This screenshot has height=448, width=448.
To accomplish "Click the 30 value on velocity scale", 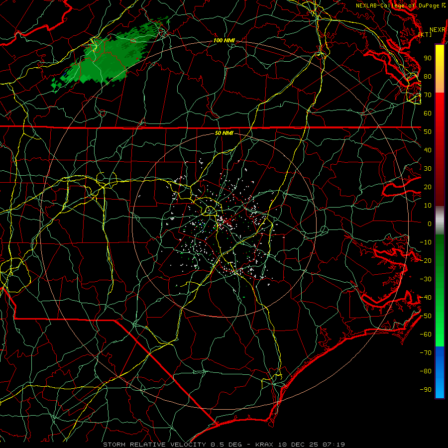I will click(428, 169).
